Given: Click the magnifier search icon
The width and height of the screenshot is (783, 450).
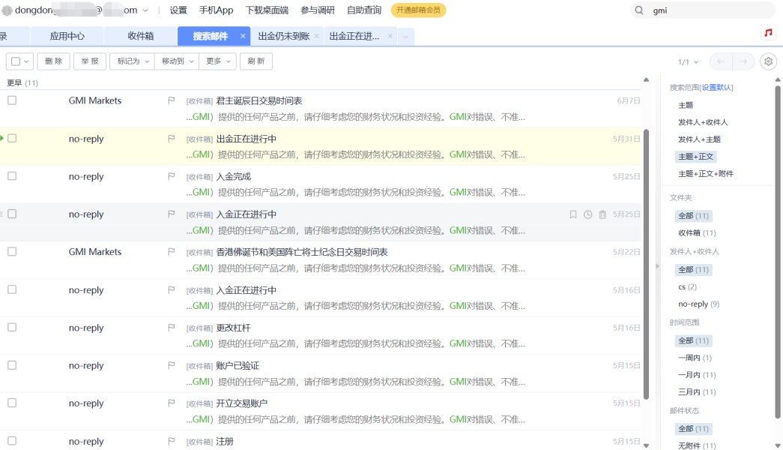Looking at the screenshot, I should pyautogui.click(x=639, y=10).
